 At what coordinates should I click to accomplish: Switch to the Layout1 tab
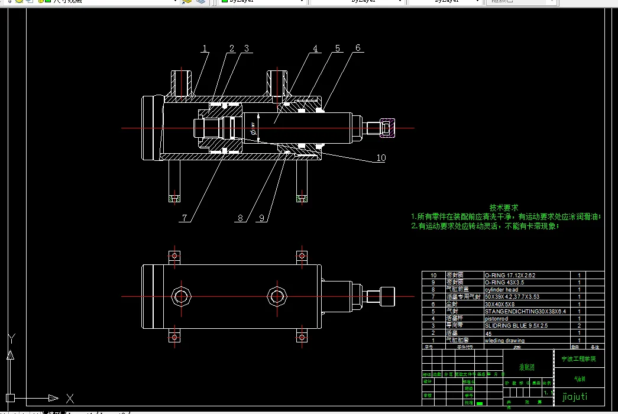(x=81, y=412)
